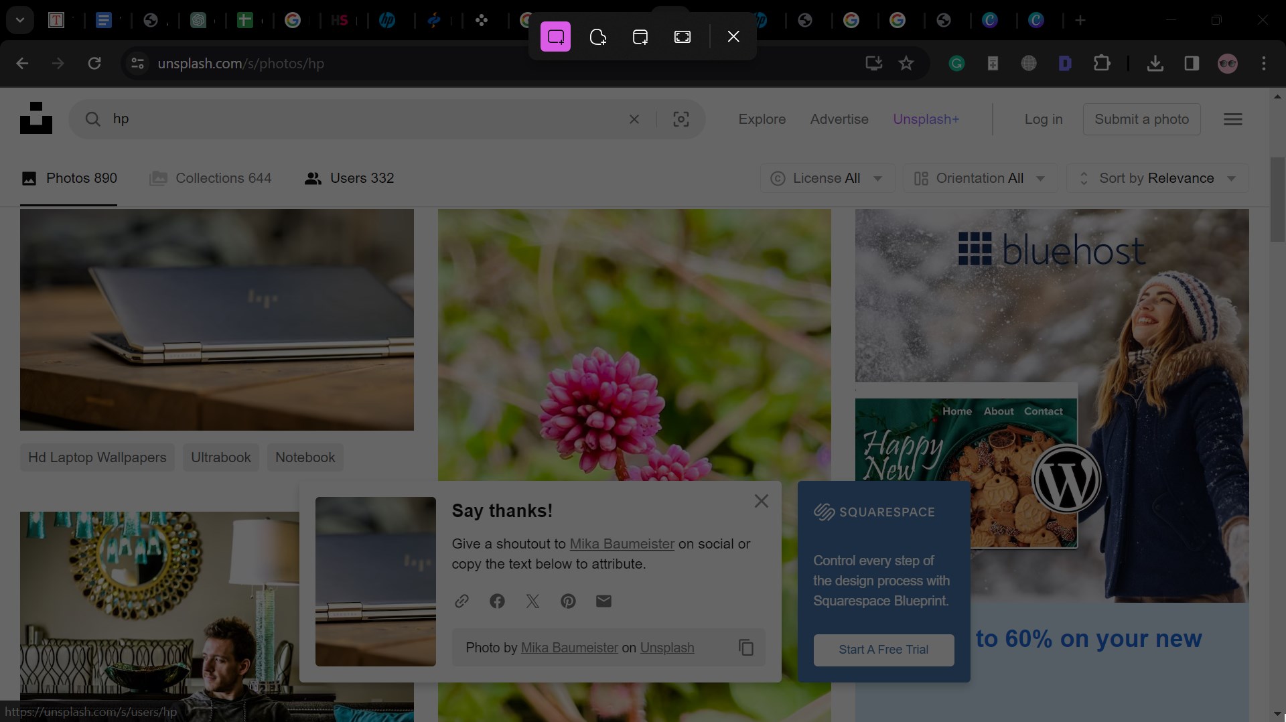
Task: Open the HP laptop photo
Action: (217, 319)
